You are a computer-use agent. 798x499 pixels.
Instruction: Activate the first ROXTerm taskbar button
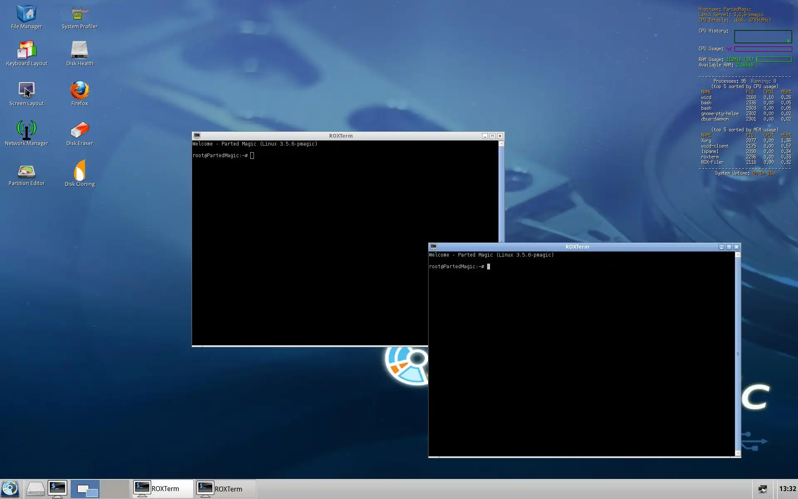click(x=163, y=489)
